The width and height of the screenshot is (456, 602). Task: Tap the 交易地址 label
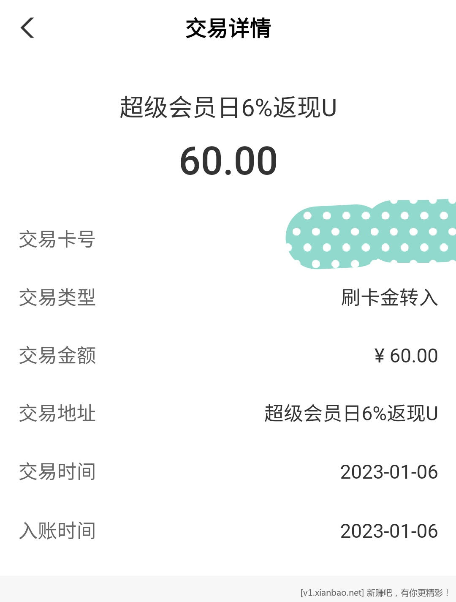click(x=57, y=413)
